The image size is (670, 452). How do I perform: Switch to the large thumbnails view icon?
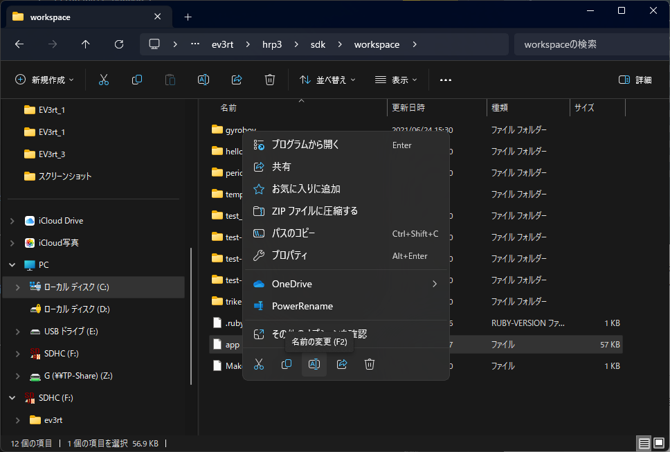659,443
